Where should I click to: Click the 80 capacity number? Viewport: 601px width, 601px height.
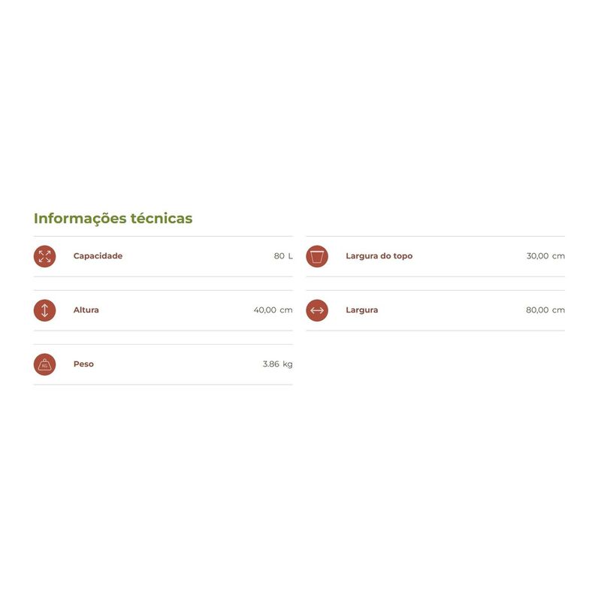pyautogui.click(x=279, y=256)
